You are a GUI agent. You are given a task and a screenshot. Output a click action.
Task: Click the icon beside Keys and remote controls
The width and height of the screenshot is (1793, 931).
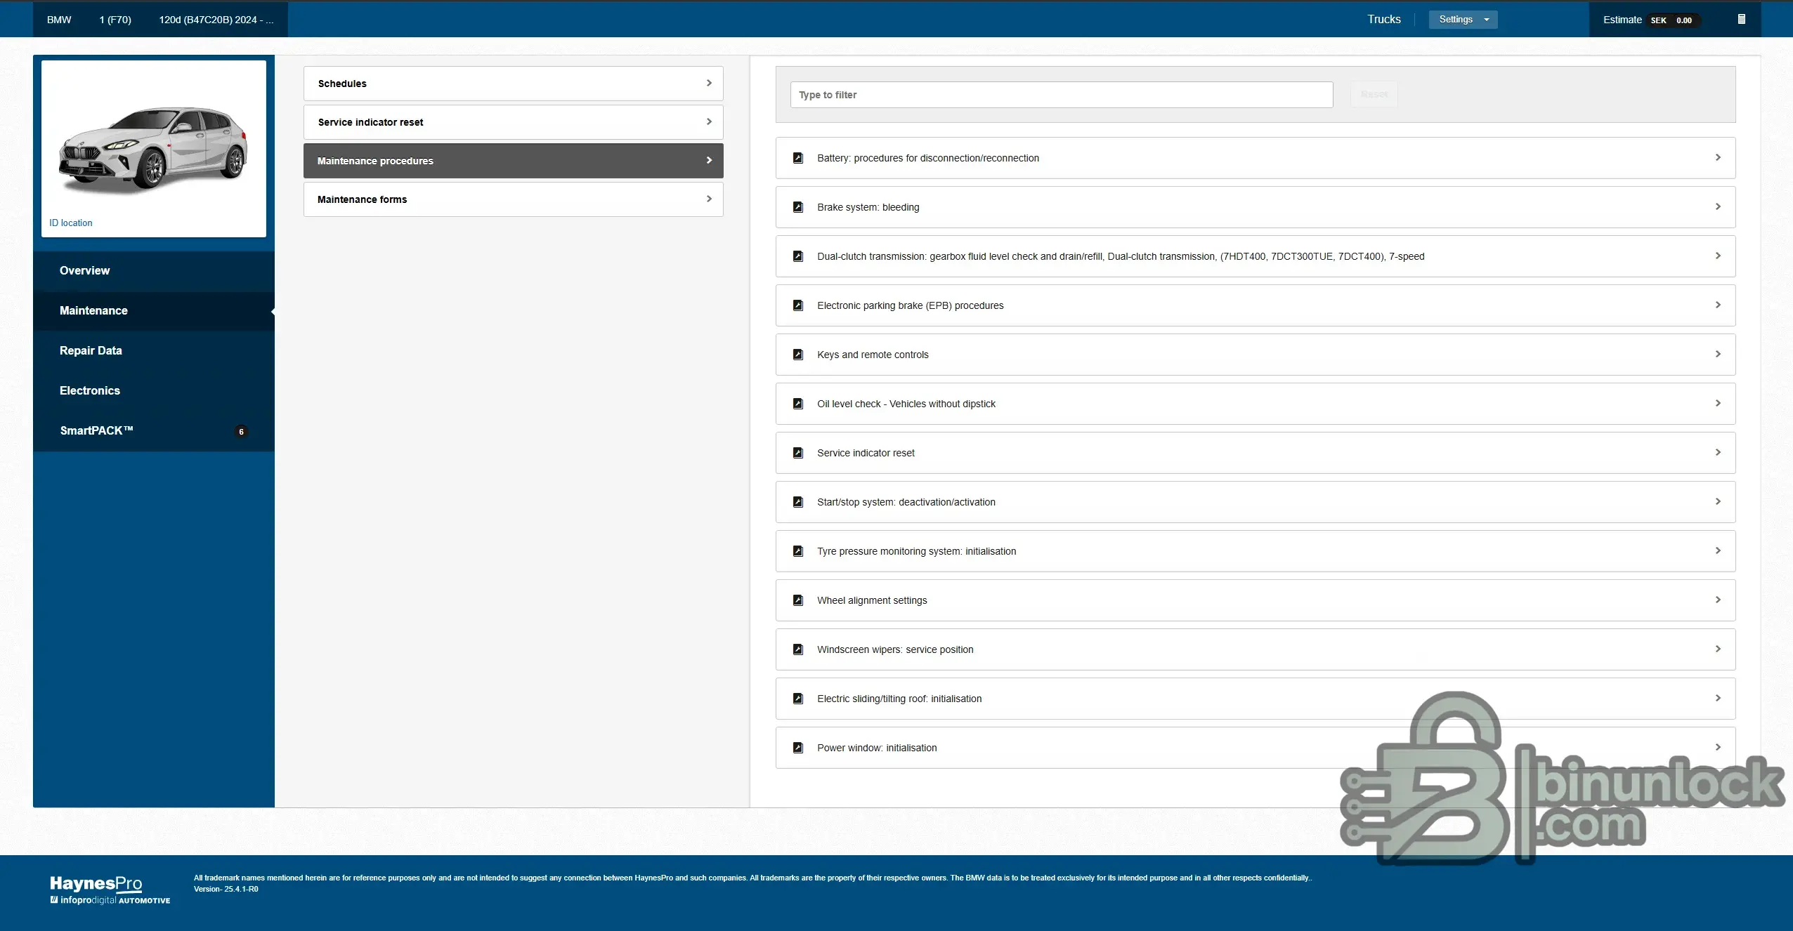pyautogui.click(x=797, y=355)
